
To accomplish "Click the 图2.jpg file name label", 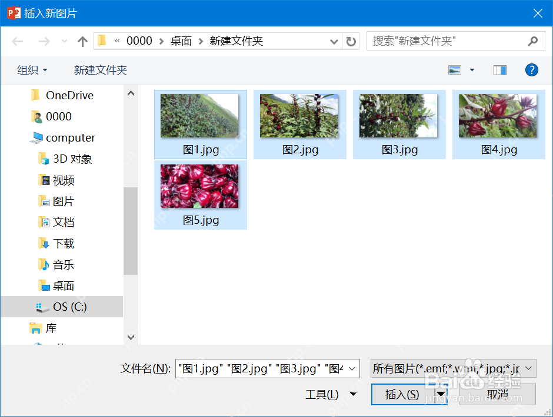I will click(x=300, y=150).
